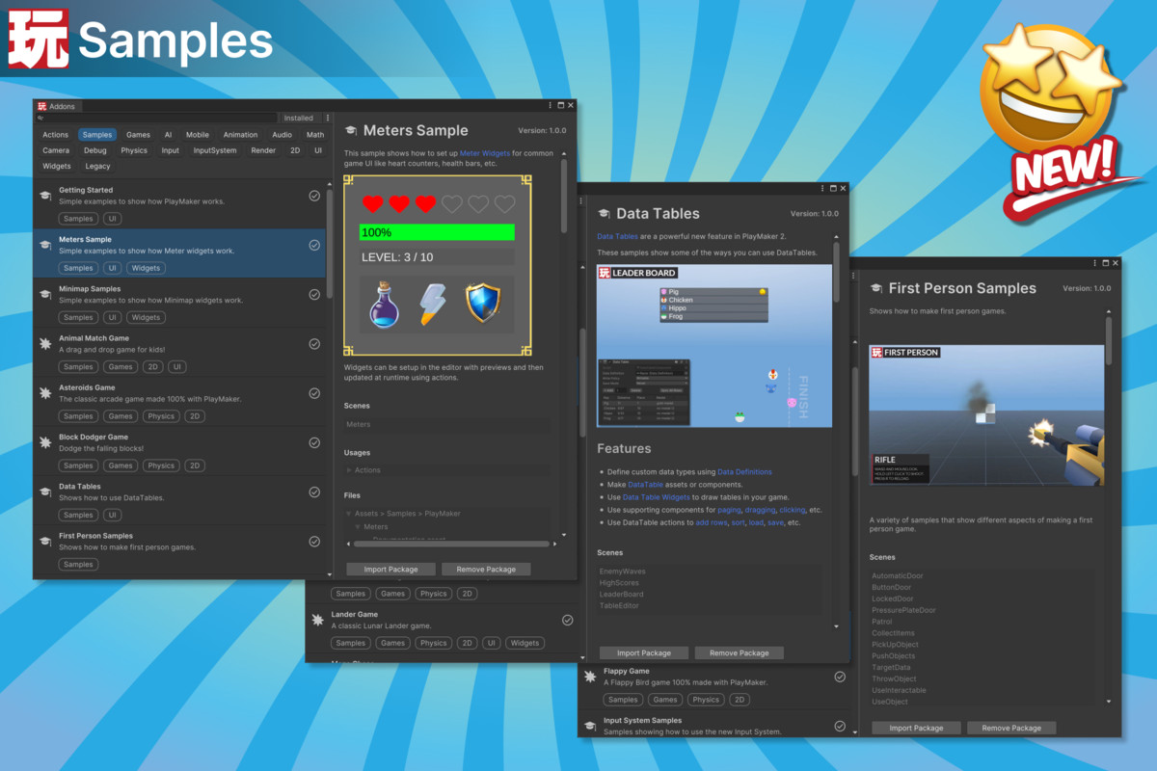Open the Data Table Widgets link

point(657,497)
